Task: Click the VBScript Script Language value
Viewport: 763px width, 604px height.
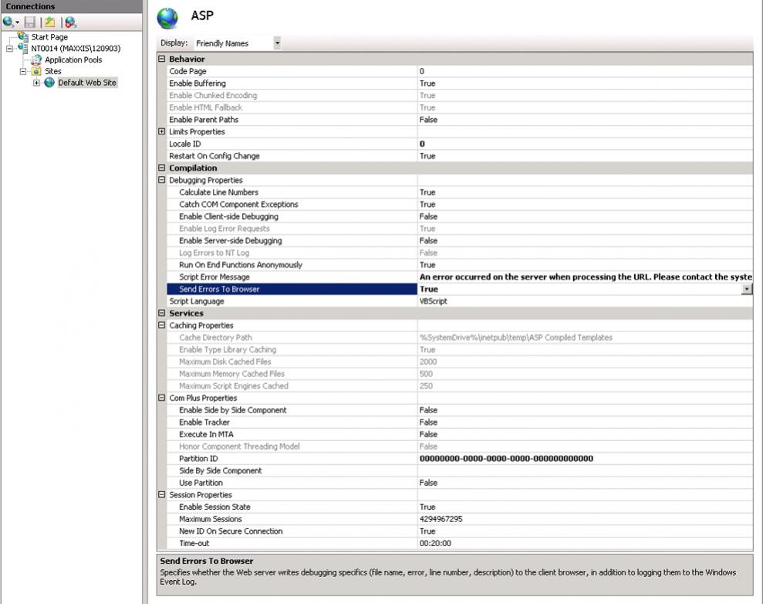Action: click(x=433, y=301)
